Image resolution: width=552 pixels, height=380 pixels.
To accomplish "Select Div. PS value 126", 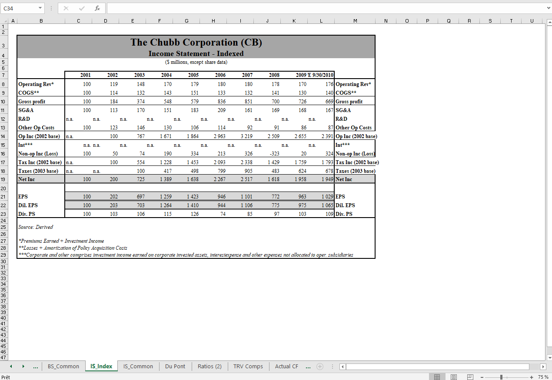I will click(186, 214).
